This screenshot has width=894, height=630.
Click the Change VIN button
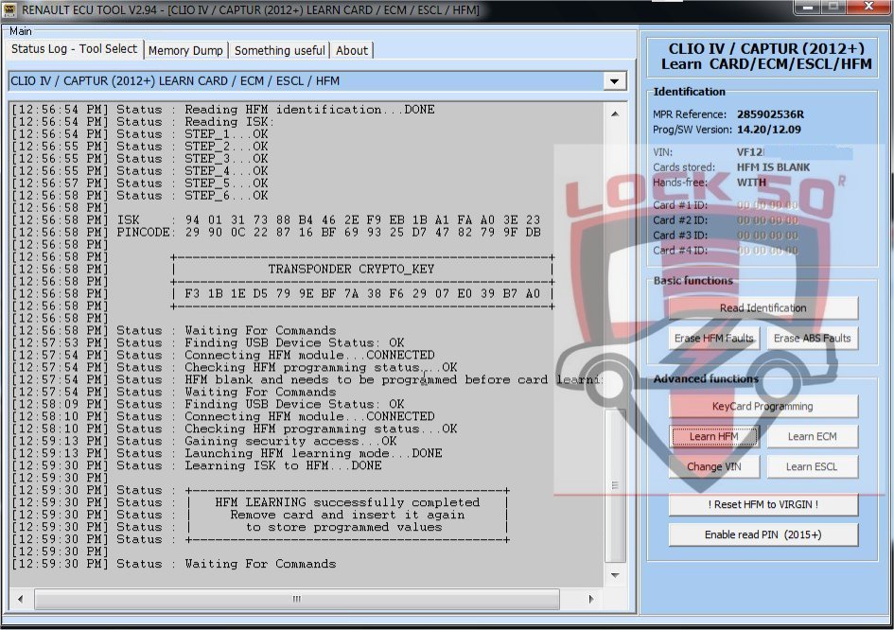point(714,466)
